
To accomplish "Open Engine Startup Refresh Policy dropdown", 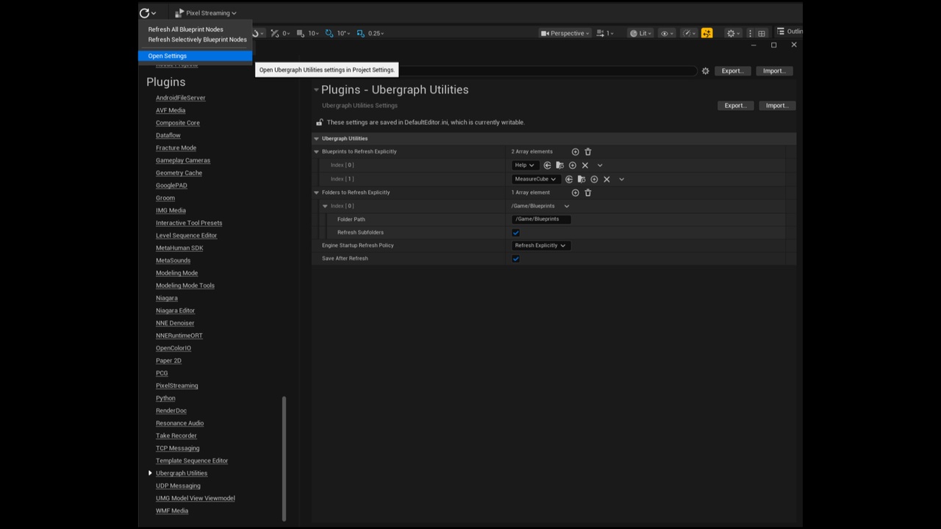I will pyautogui.click(x=540, y=245).
